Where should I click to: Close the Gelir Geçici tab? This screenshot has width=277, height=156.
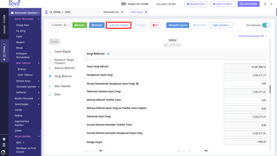[x=146, y=12]
